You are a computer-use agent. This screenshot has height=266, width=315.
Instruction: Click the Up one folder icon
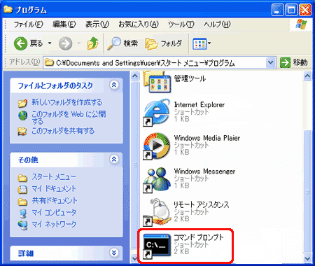pyautogui.click(x=93, y=43)
